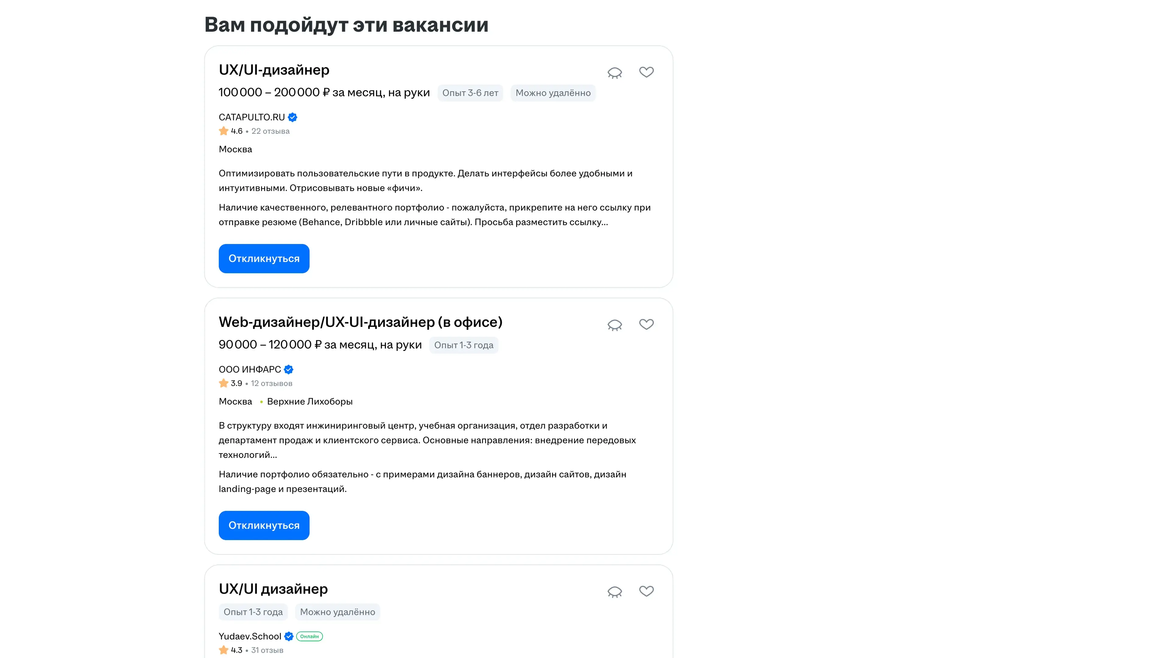The height and width of the screenshot is (658, 1170).
Task: Hide the first UX/UI-дизайнер vacancy
Action: tap(615, 73)
